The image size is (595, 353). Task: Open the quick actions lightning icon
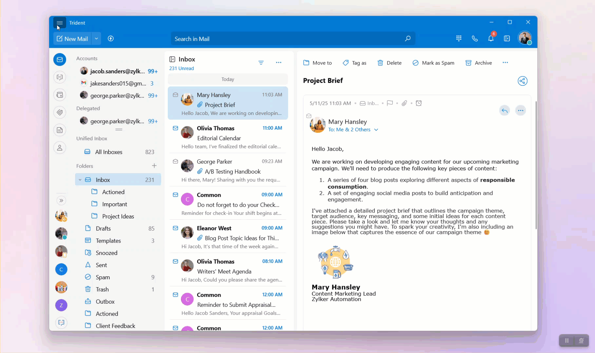click(111, 39)
